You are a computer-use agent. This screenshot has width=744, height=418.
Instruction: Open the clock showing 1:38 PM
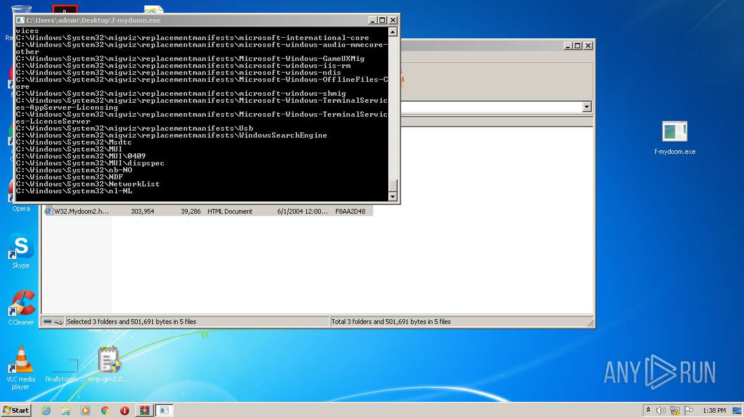pyautogui.click(x=714, y=410)
